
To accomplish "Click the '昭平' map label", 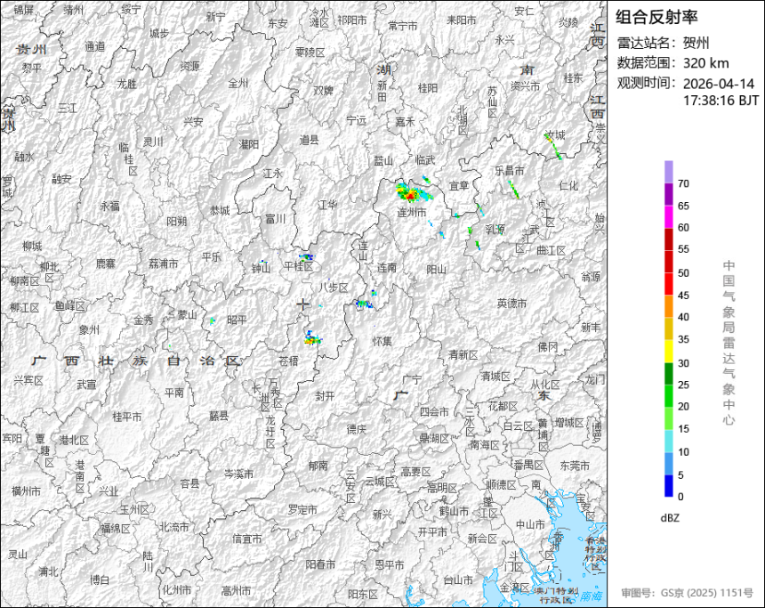I will (x=237, y=320).
